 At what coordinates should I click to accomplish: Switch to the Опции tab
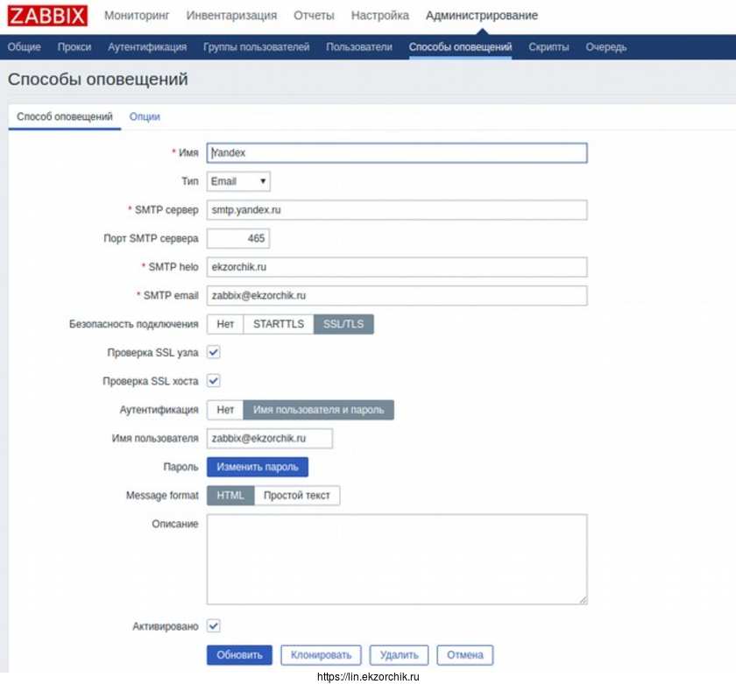pyautogui.click(x=145, y=116)
